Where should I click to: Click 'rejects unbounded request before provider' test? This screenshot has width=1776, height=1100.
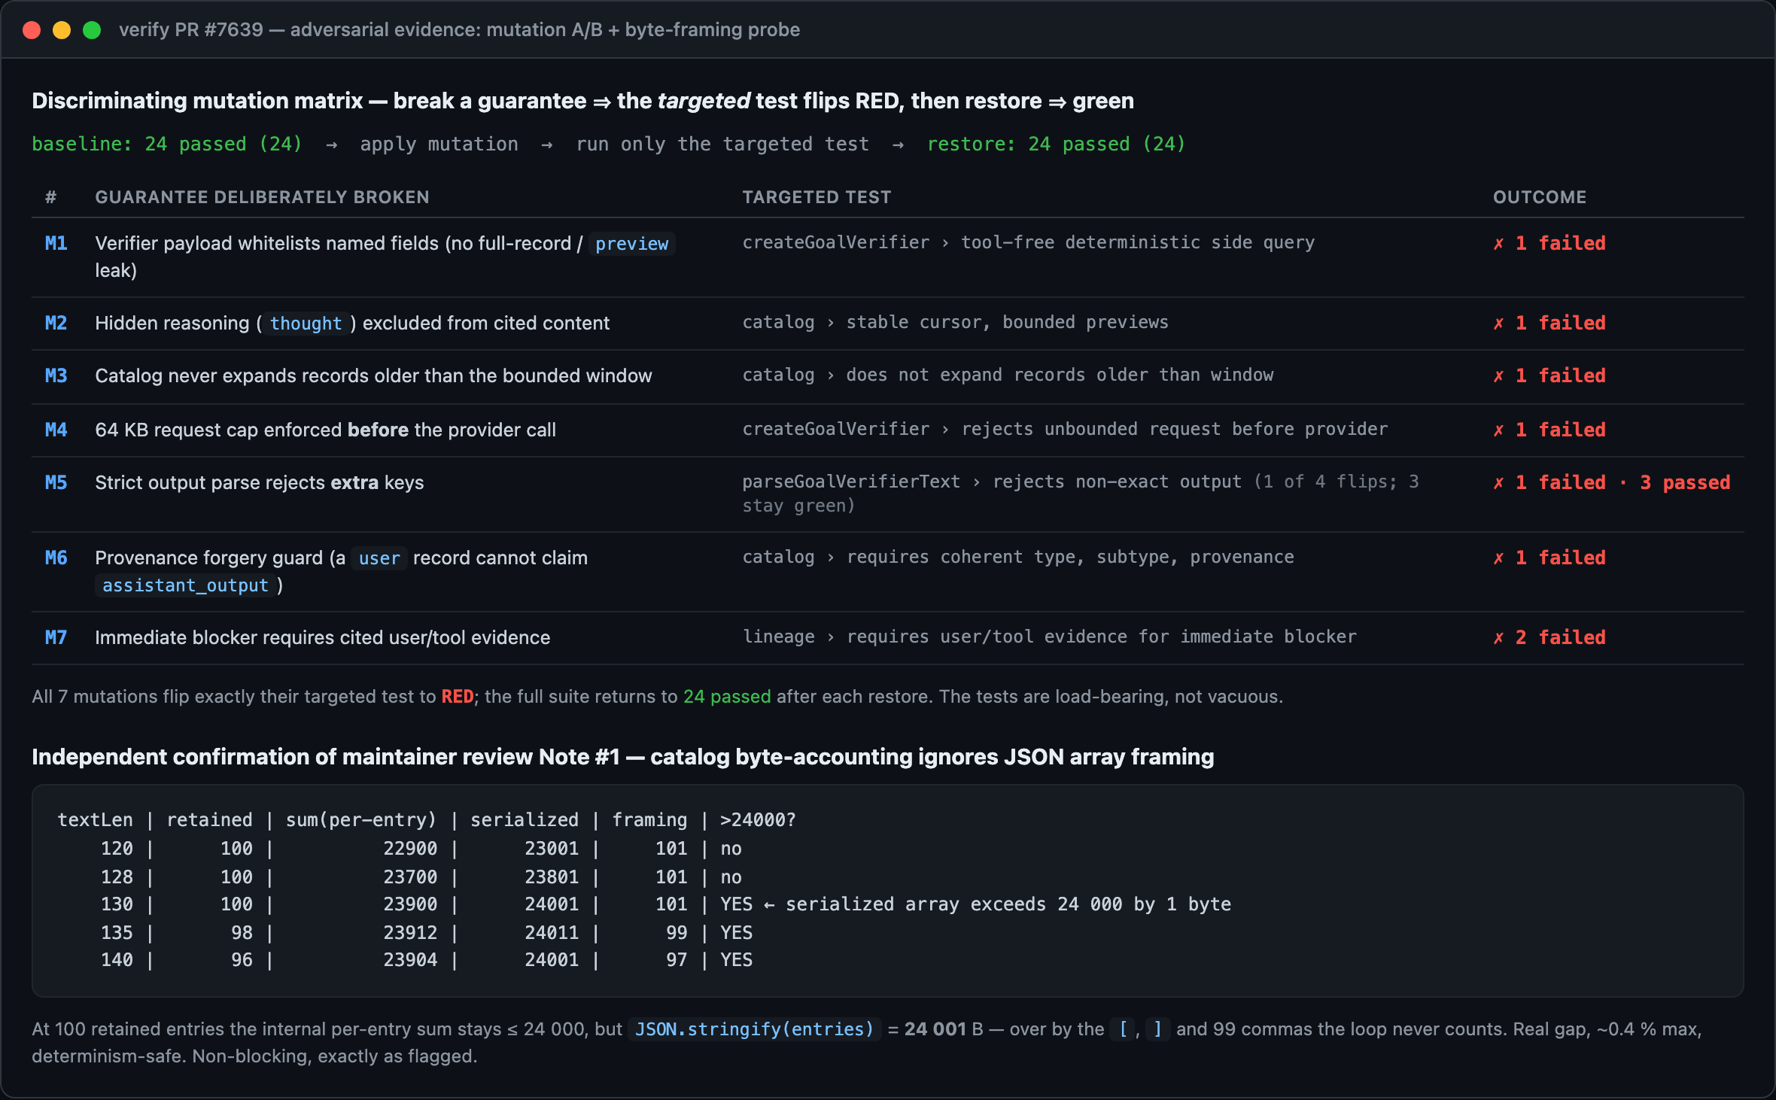coord(1175,429)
